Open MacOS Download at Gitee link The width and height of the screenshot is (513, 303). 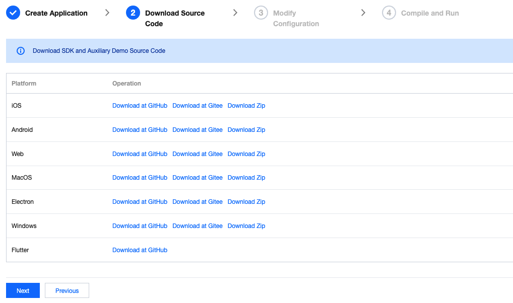click(x=197, y=178)
